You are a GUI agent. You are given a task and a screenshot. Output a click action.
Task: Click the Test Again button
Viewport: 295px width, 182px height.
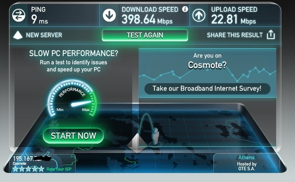[145, 35]
